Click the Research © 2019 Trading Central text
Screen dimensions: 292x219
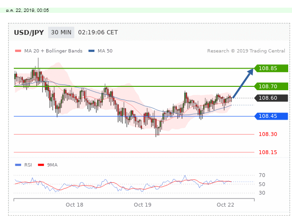246,51
